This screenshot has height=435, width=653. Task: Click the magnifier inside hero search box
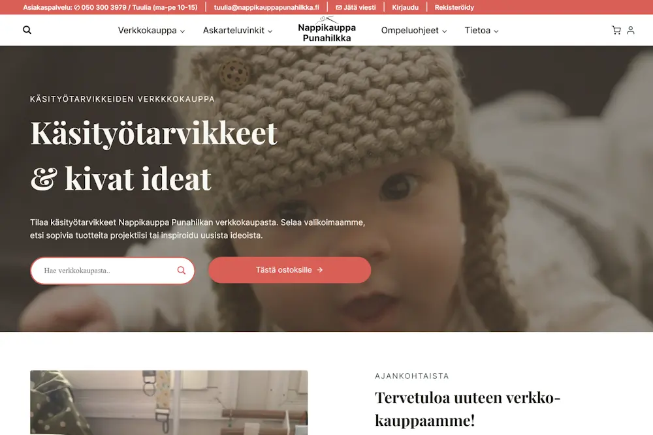181,270
